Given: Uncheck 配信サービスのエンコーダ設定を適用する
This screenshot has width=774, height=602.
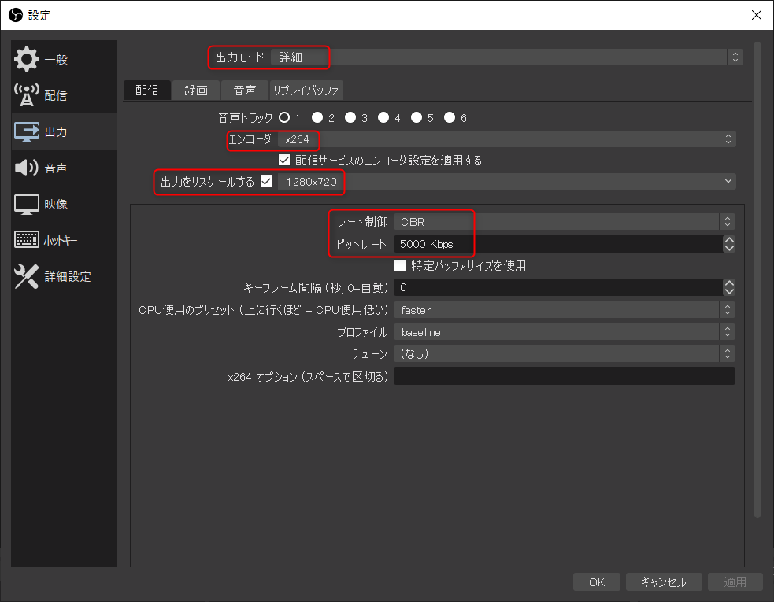Looking at the screenshot, I should coord(283,161).
